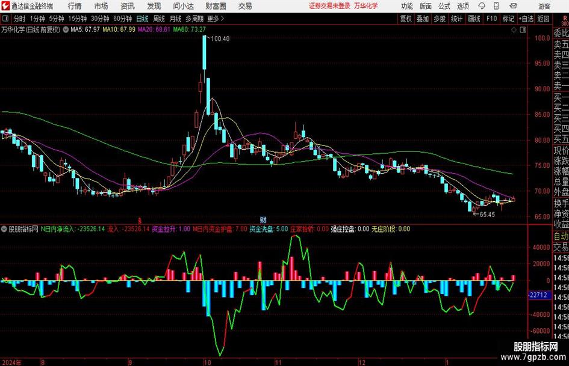Click the 标记 mark button

[508, 19]
